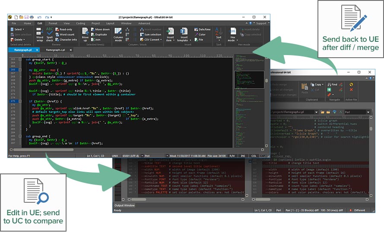Switch to Coding ribbon tab

point(81,23)
